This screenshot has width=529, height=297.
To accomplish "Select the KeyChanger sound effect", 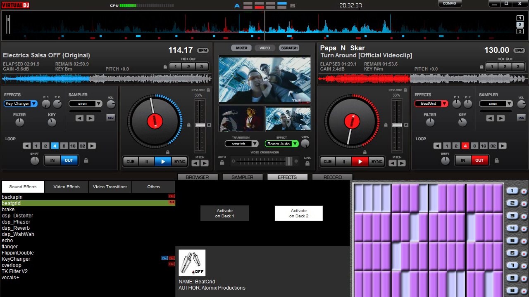I will coord(88,259).
